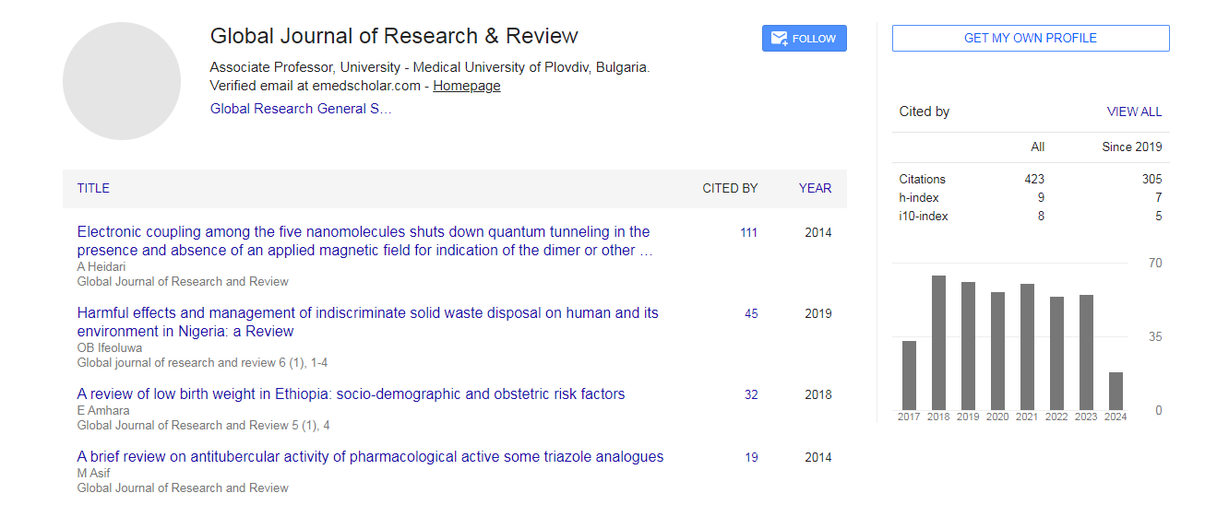
Task: Click the 2024 bar in citations chart
Action: (1116, 391)
